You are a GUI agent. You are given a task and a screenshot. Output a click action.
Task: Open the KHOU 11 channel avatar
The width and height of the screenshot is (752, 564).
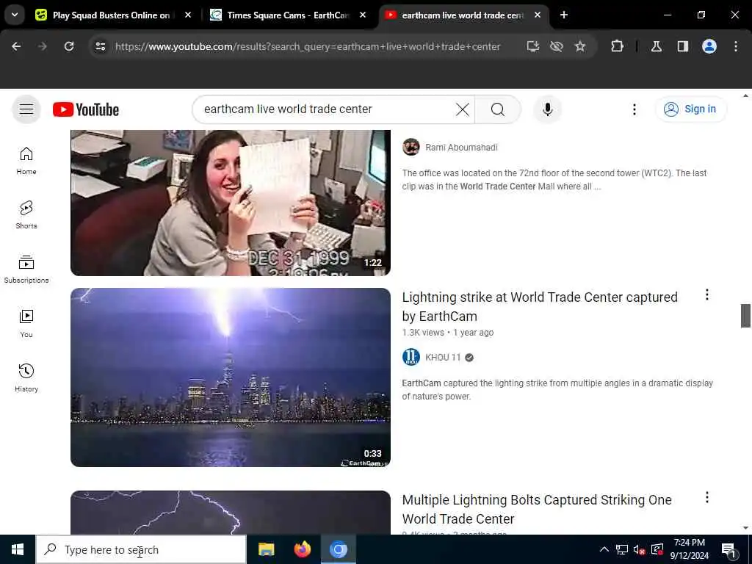point(411,358)
